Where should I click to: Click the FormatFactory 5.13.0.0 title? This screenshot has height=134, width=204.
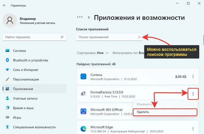pyautogui.click(x=107, y=92)
